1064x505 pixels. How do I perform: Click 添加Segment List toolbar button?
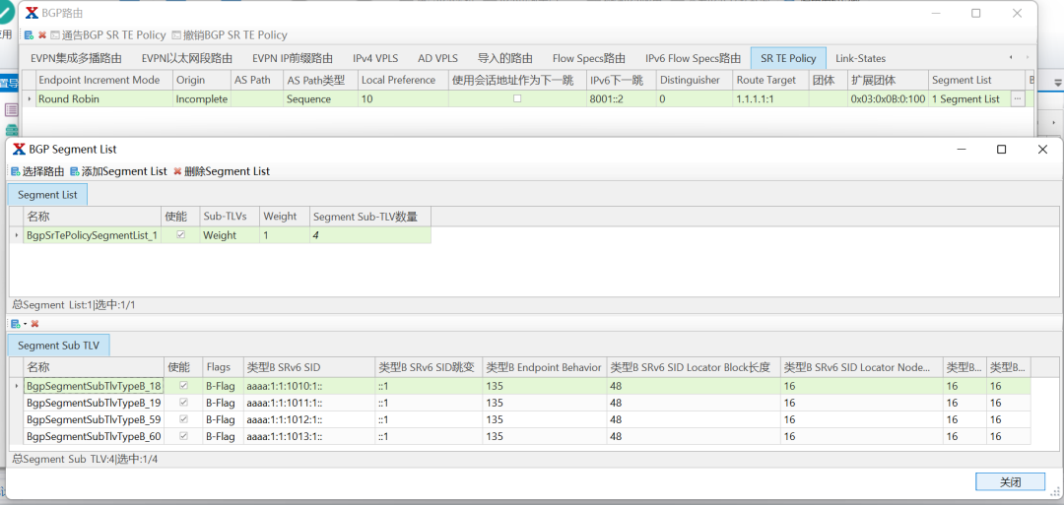point(118,171)
